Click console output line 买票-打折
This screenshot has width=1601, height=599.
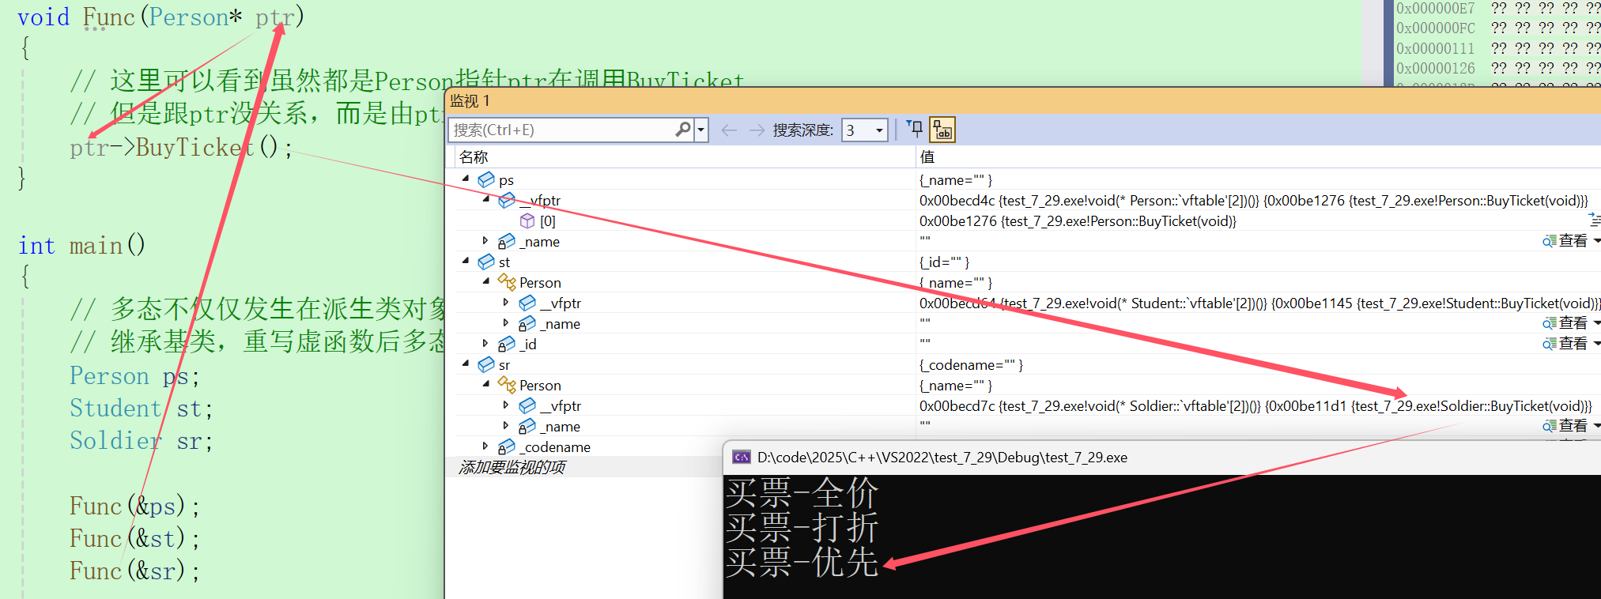[802, 528]
